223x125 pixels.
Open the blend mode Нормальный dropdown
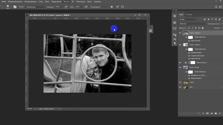35,7
